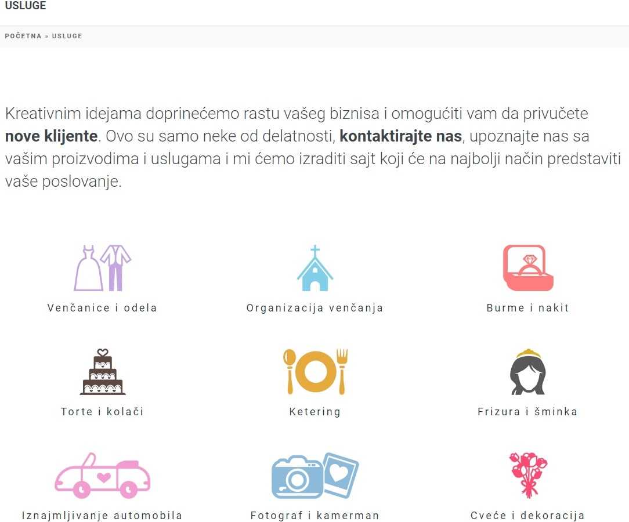Click the wedding dress and suit icon
This screenshot has width=629, height=522.
102,267
